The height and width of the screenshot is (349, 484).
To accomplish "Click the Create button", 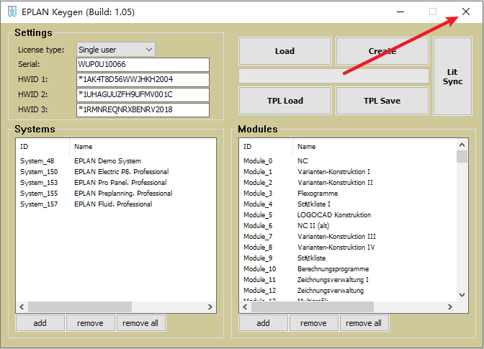I will click(382, 51).
